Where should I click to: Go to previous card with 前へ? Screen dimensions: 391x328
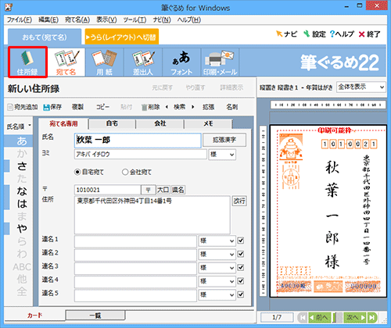(x=319, y=317)
